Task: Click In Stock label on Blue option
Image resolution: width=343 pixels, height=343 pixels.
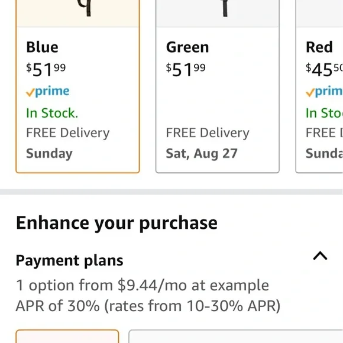Action: pos(52,113)
